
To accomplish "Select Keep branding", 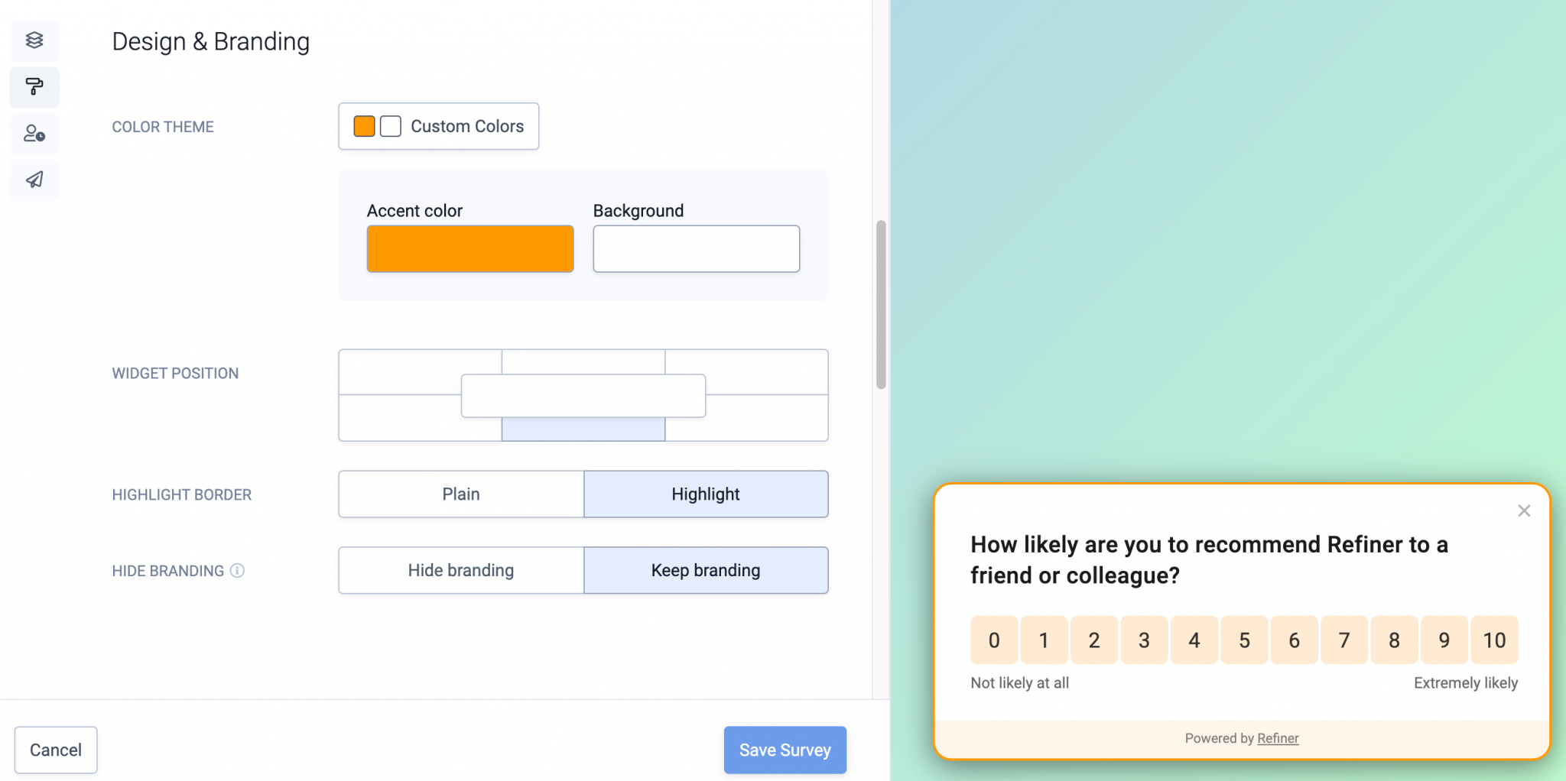I will (705, 570).
